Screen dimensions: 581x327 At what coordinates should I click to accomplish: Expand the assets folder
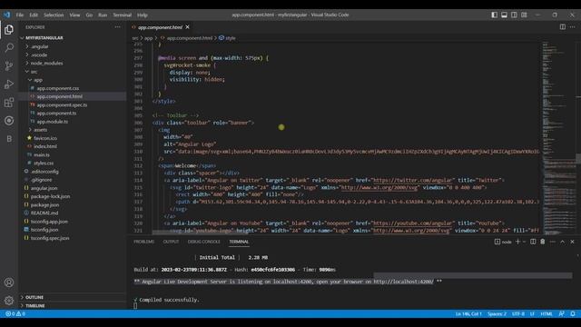[73, 130]
